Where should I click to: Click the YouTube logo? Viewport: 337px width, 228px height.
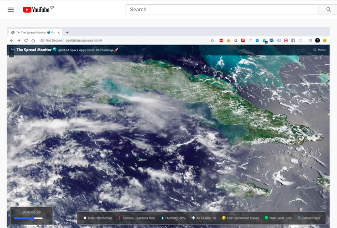[x=36, y=10]
